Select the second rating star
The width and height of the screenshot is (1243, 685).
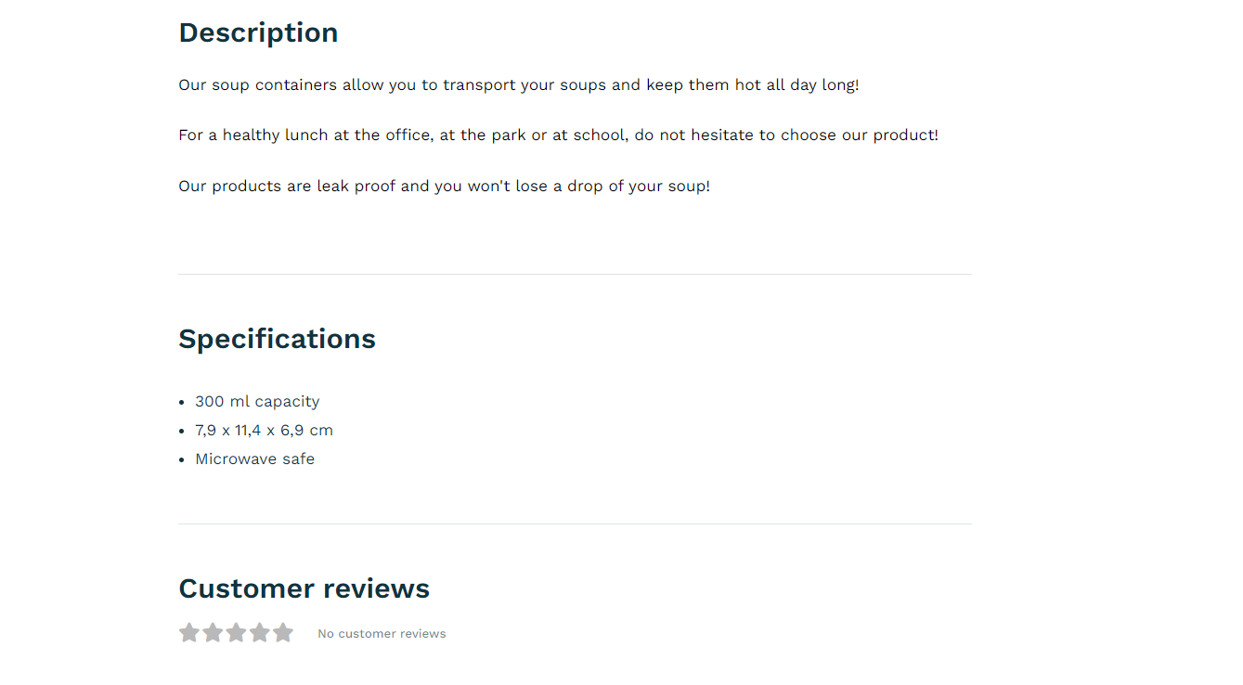tap(213, 633)
